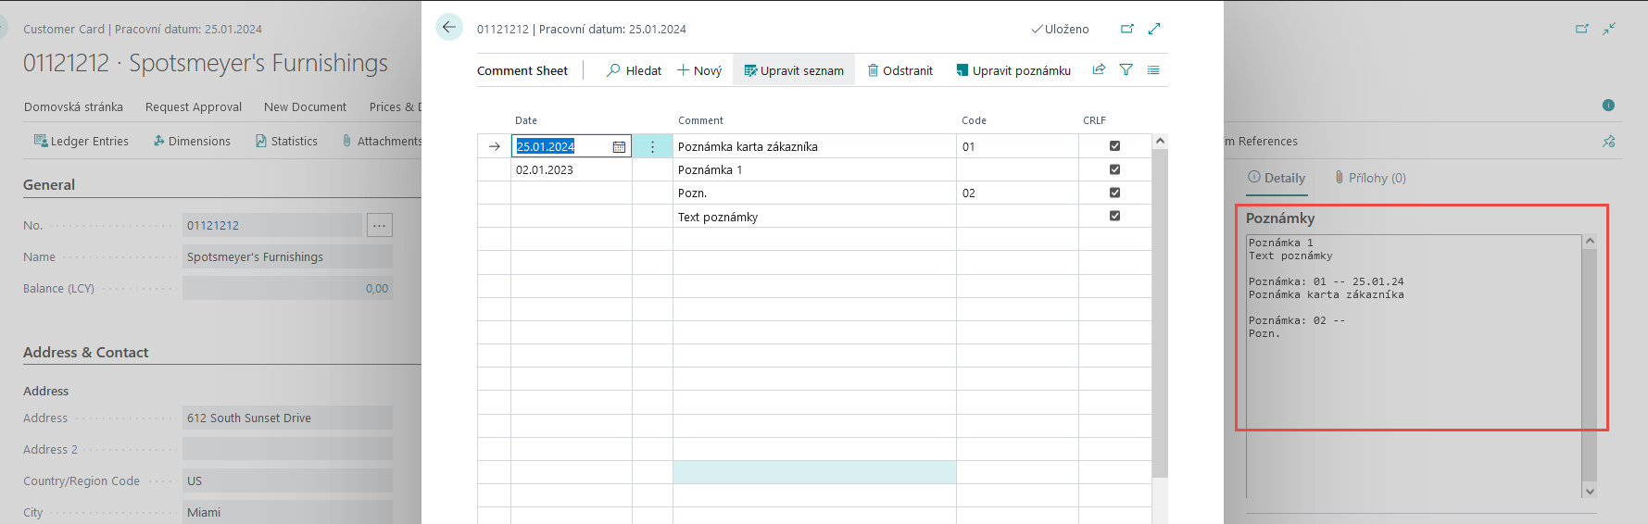Toggle CRLF checkbox for Text poznámky
Screen dimensions: 1648x524
1114,216
